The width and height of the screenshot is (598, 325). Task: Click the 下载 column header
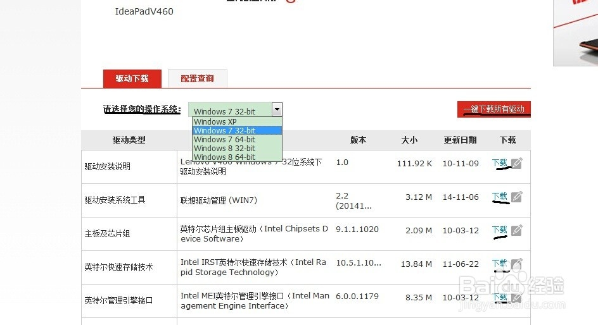point(507,140)
